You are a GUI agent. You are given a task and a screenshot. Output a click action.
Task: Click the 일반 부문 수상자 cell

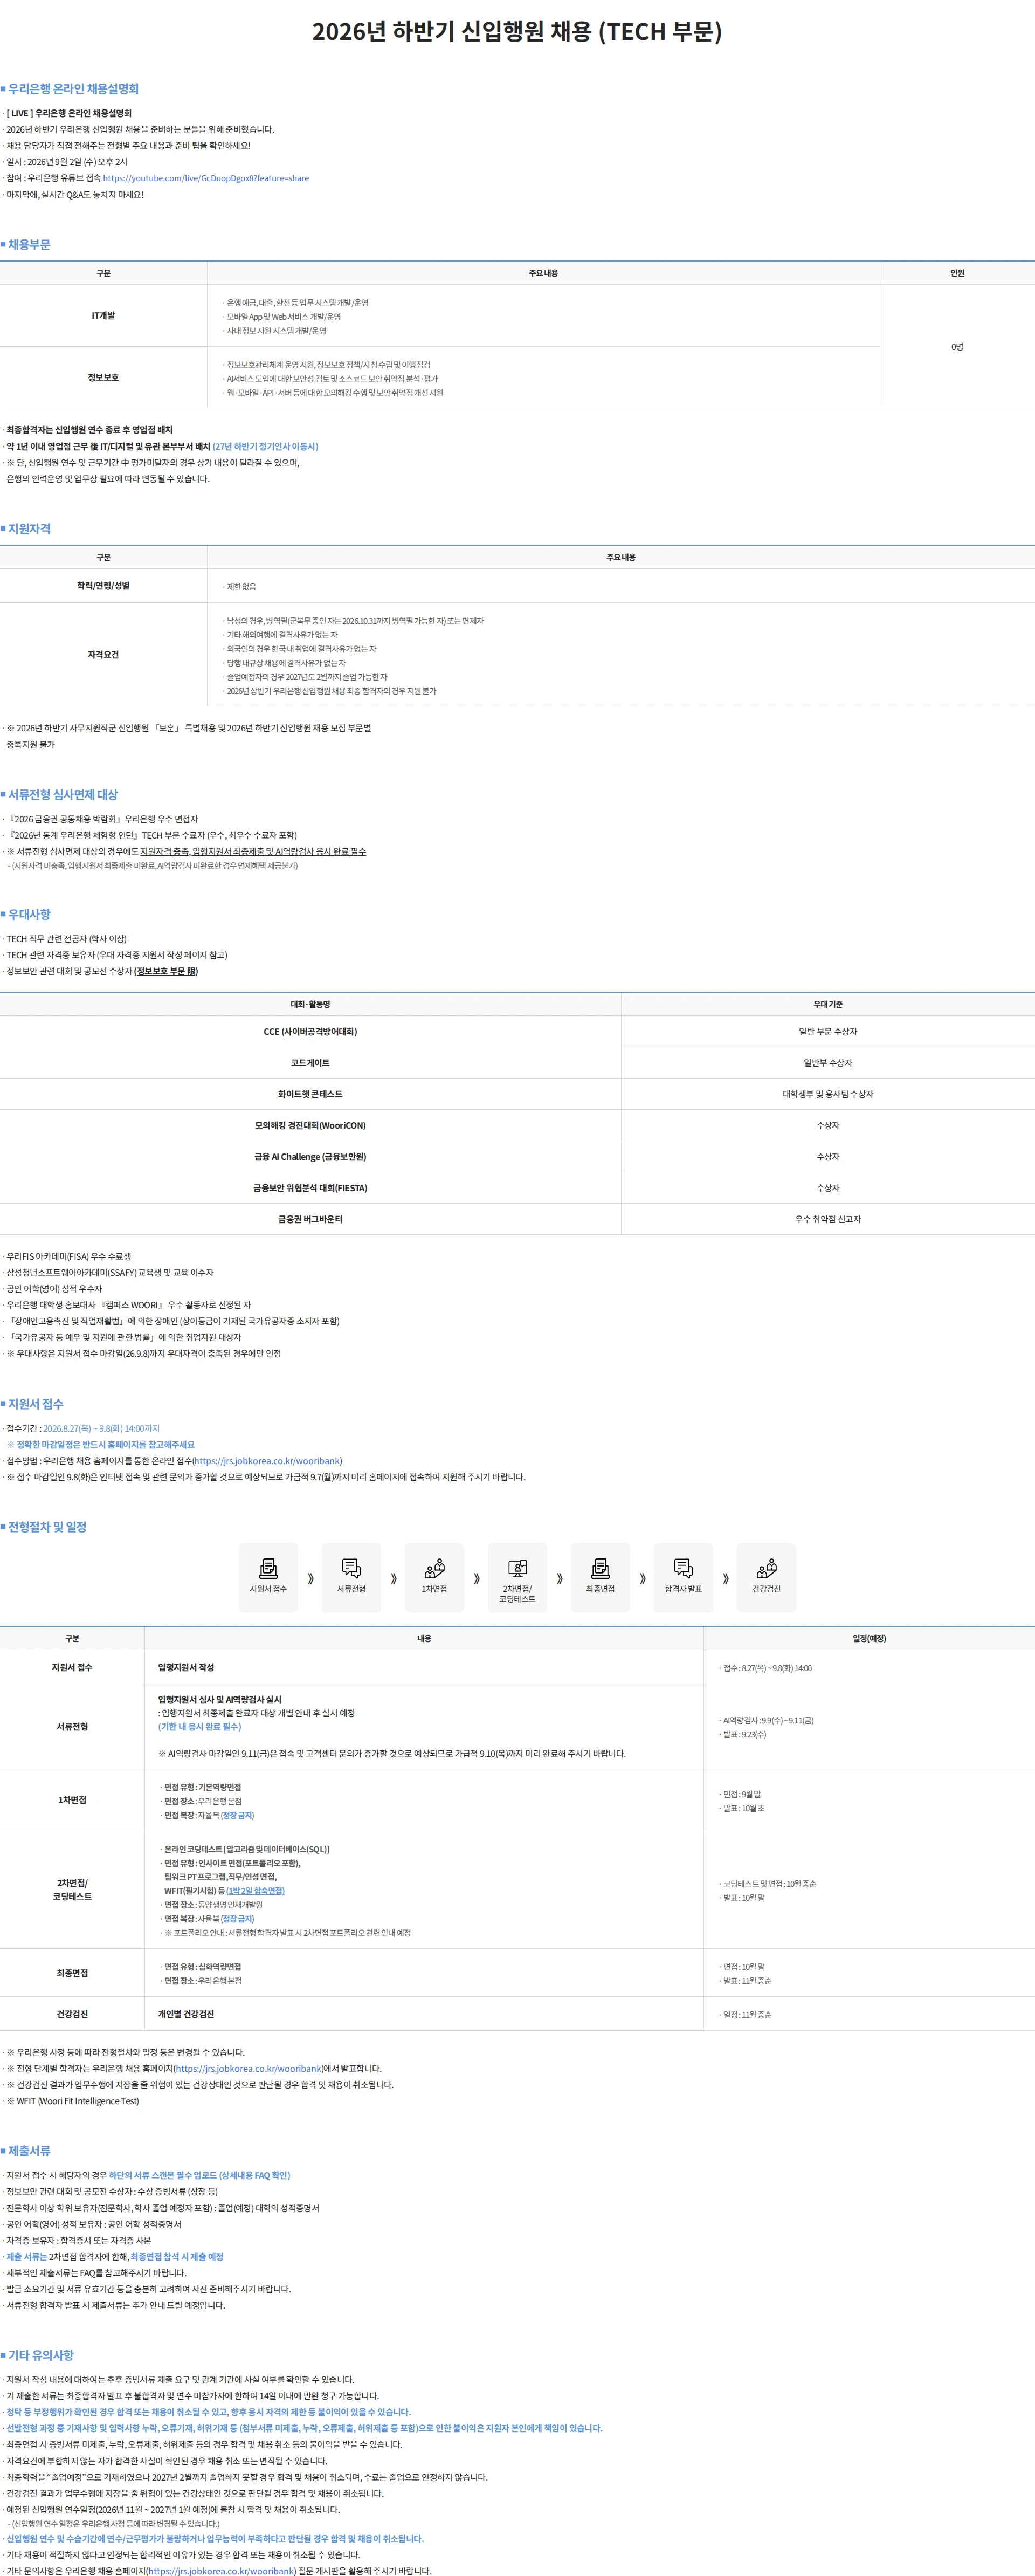[x=828, y=1031]
